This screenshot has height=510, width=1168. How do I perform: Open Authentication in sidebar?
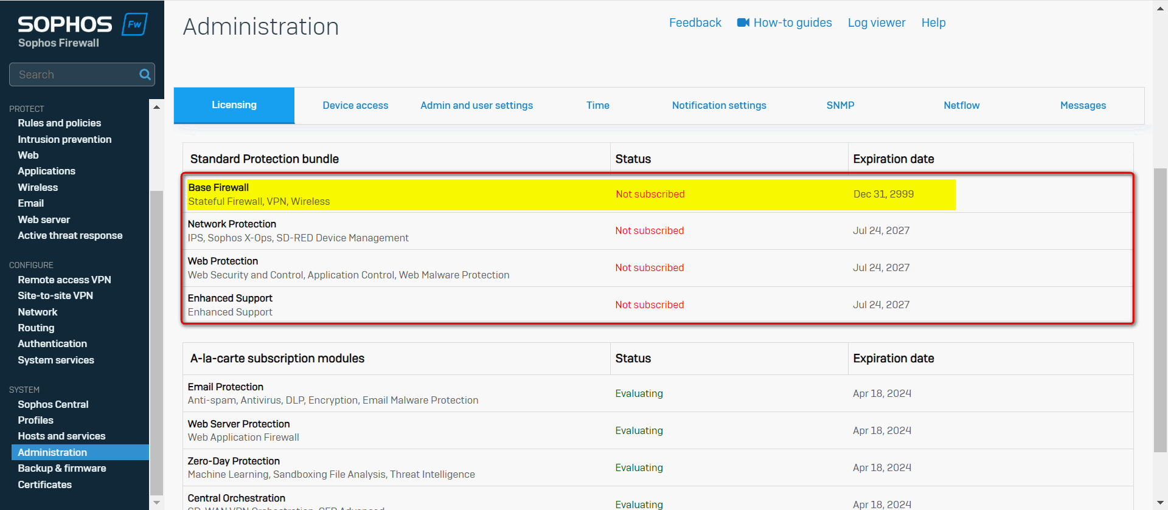point(52,343)
